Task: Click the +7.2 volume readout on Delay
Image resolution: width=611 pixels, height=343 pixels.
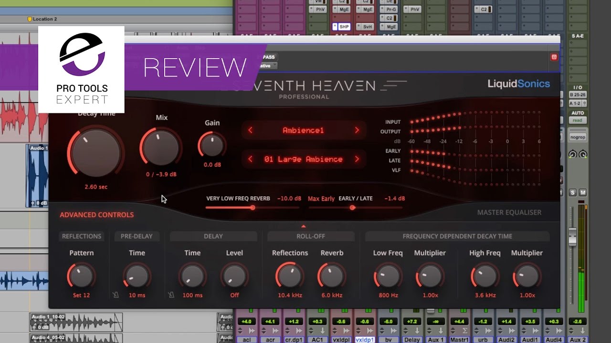Action: 412,322
